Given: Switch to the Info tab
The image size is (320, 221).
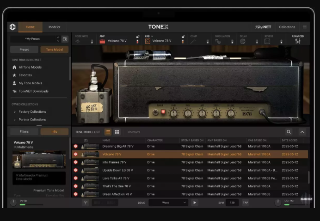Looking at the screenshot, I should 54,132.
